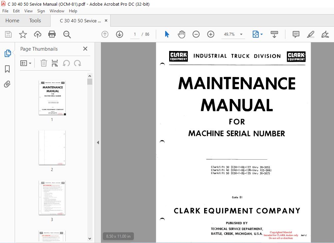Viewport: 334px width, 243px height.
Task: Go to the next page
Action: (x=120, y=34)
